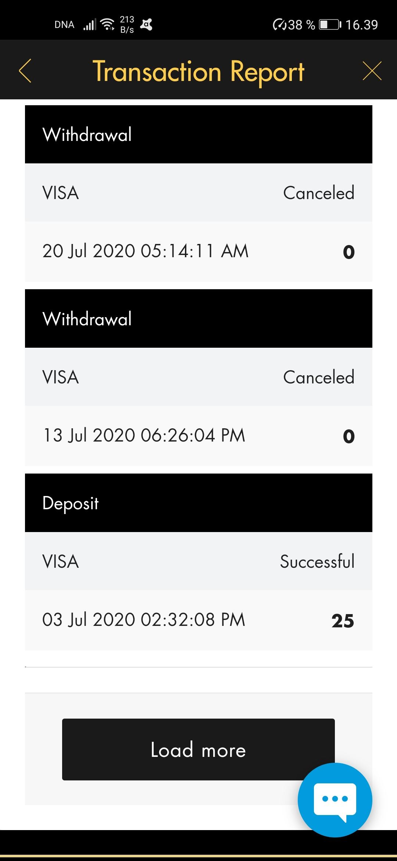Tap Canceled status of 20 Jul withdrawal
397x861 pixels.
coord(319,193)
